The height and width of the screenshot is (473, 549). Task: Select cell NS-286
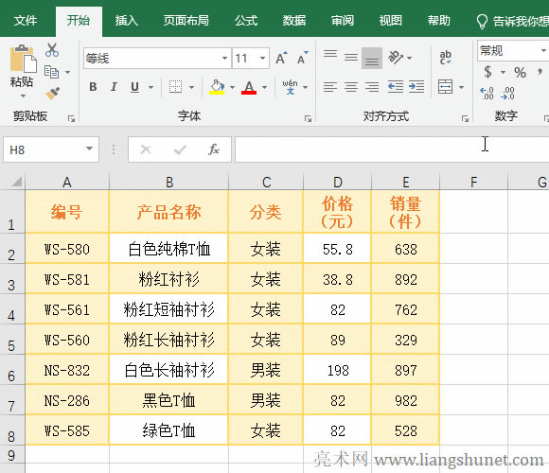(x=67, y=400)
